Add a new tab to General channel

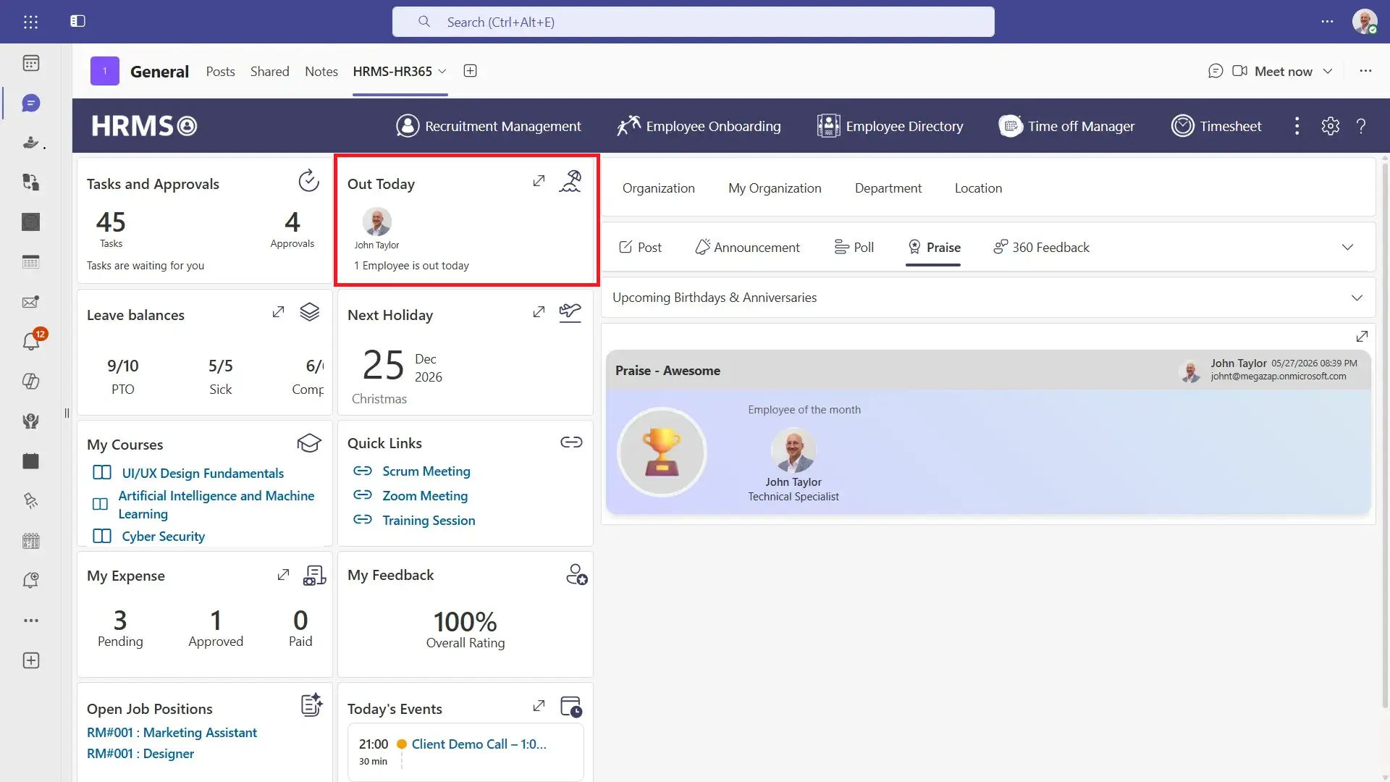470,71
